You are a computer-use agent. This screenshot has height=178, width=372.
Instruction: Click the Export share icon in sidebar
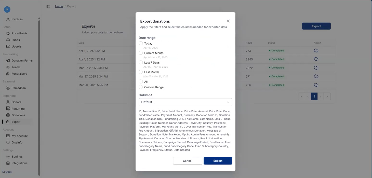point(8,122)
